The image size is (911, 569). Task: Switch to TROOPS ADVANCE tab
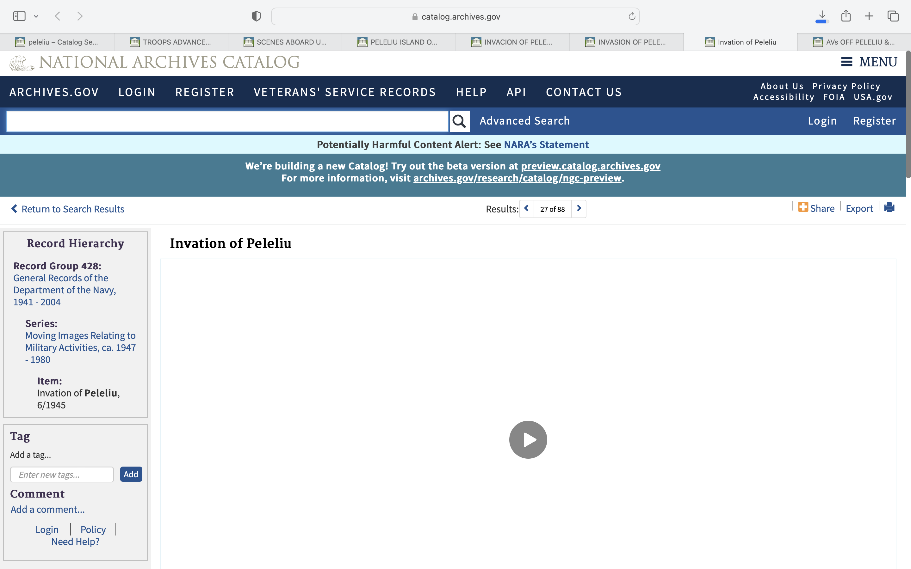[x=171, y=42]
